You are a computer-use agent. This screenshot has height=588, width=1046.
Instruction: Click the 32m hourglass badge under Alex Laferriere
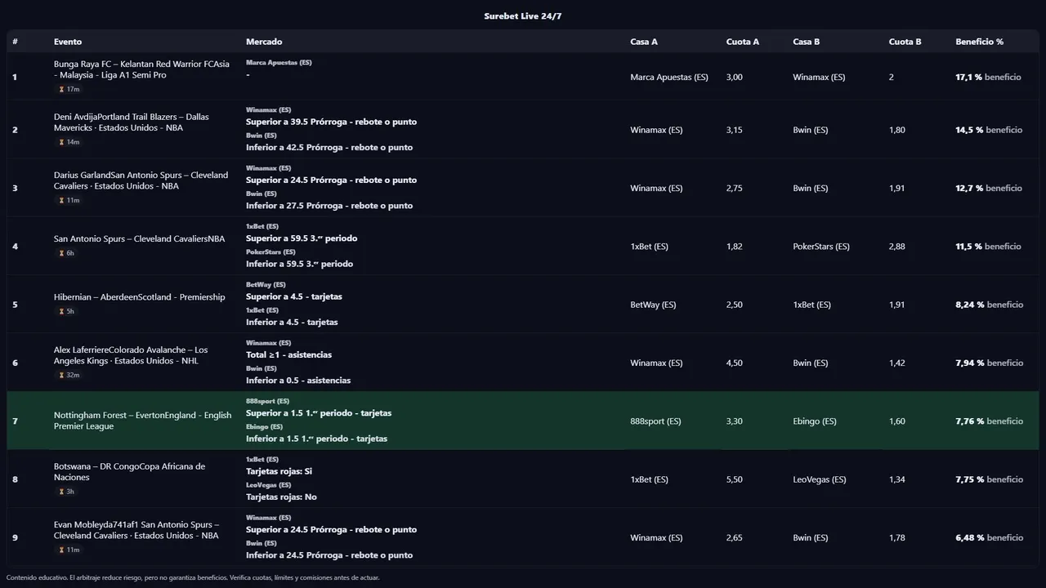point(69,375)
